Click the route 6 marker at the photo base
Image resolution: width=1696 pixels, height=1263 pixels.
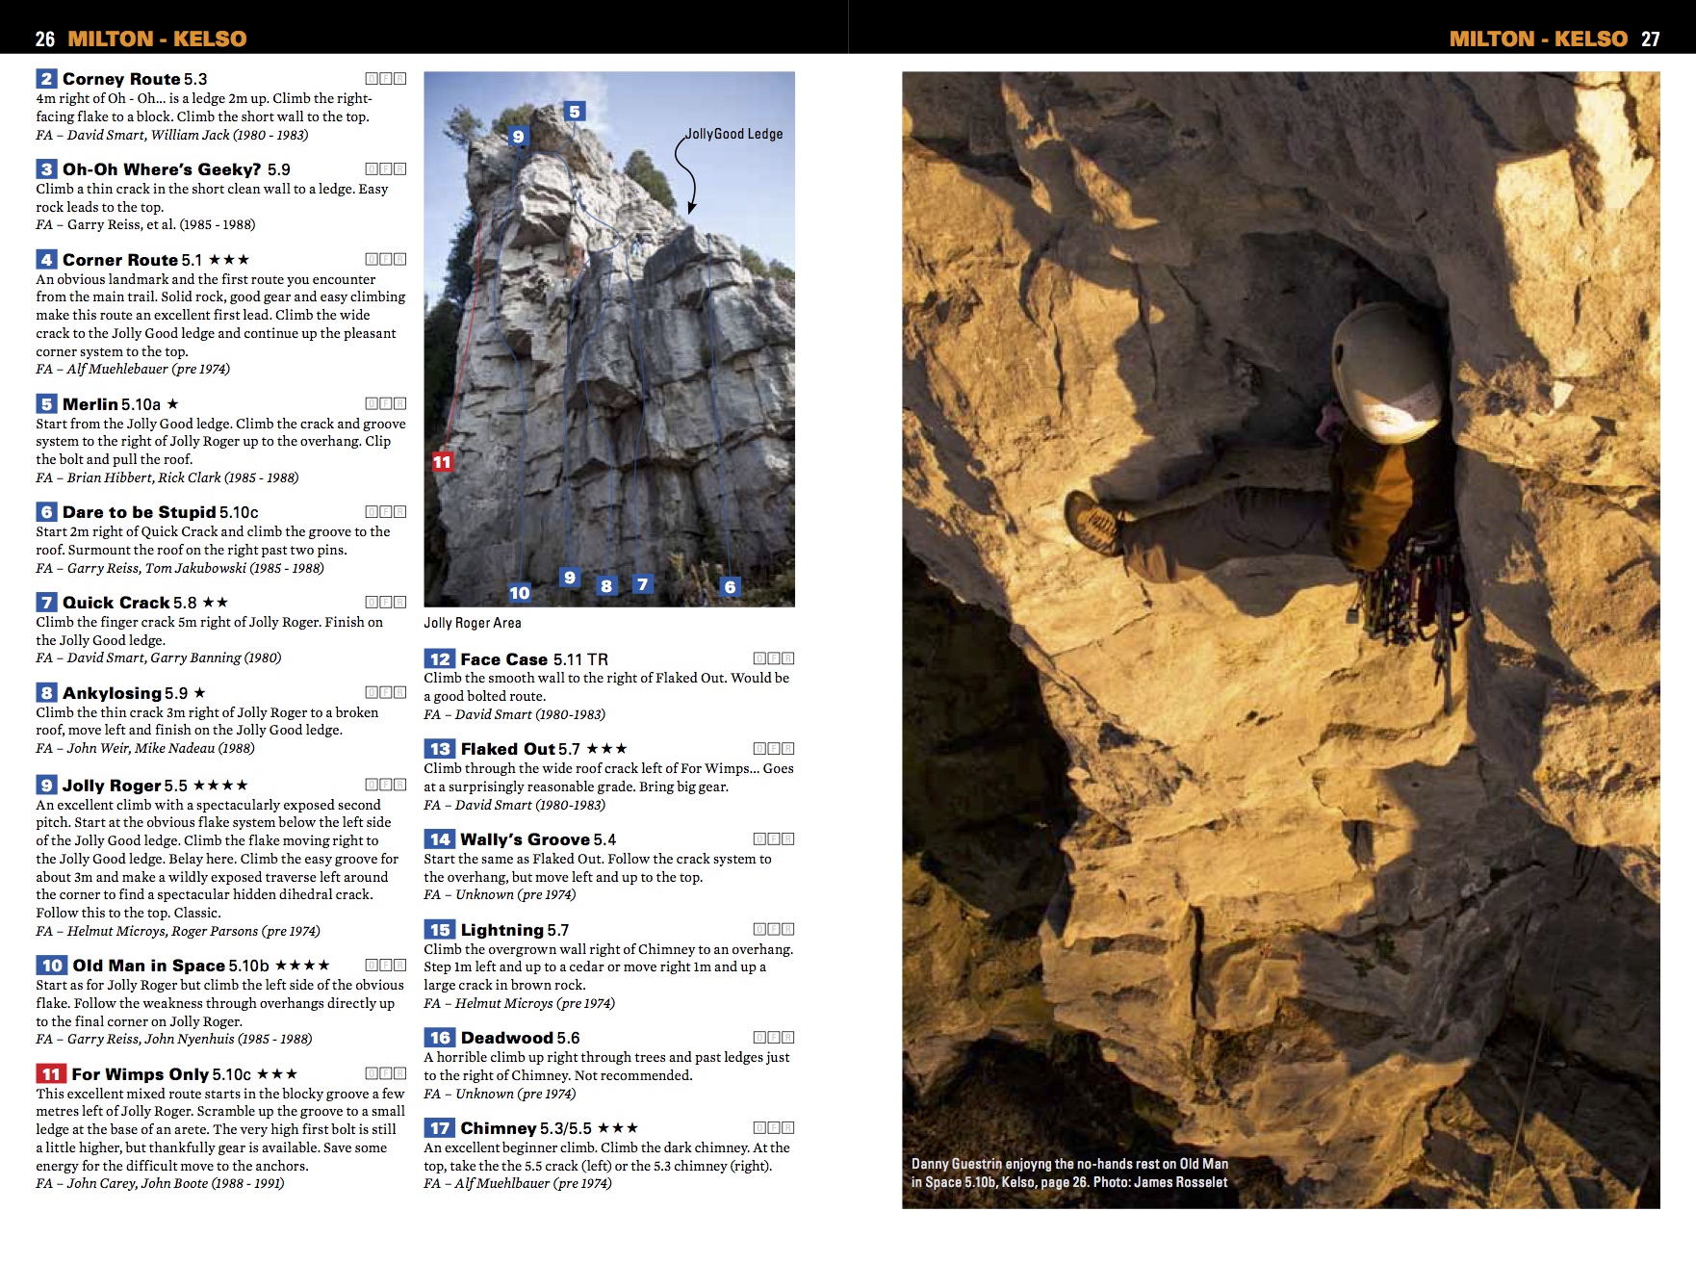[x=730, y=586]
